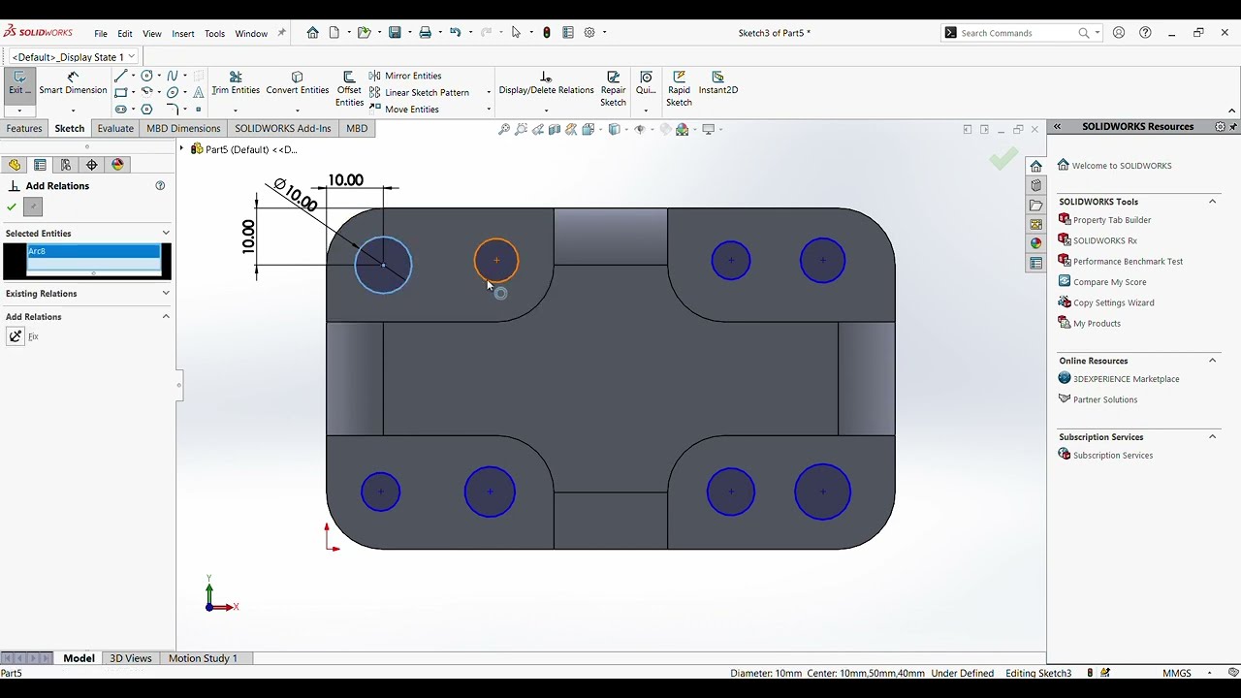Image resolution: width=1241 pixels, height=698 pixels.
Task: Select the Polygon sketch tool
Action: click(x=146, y=109)
